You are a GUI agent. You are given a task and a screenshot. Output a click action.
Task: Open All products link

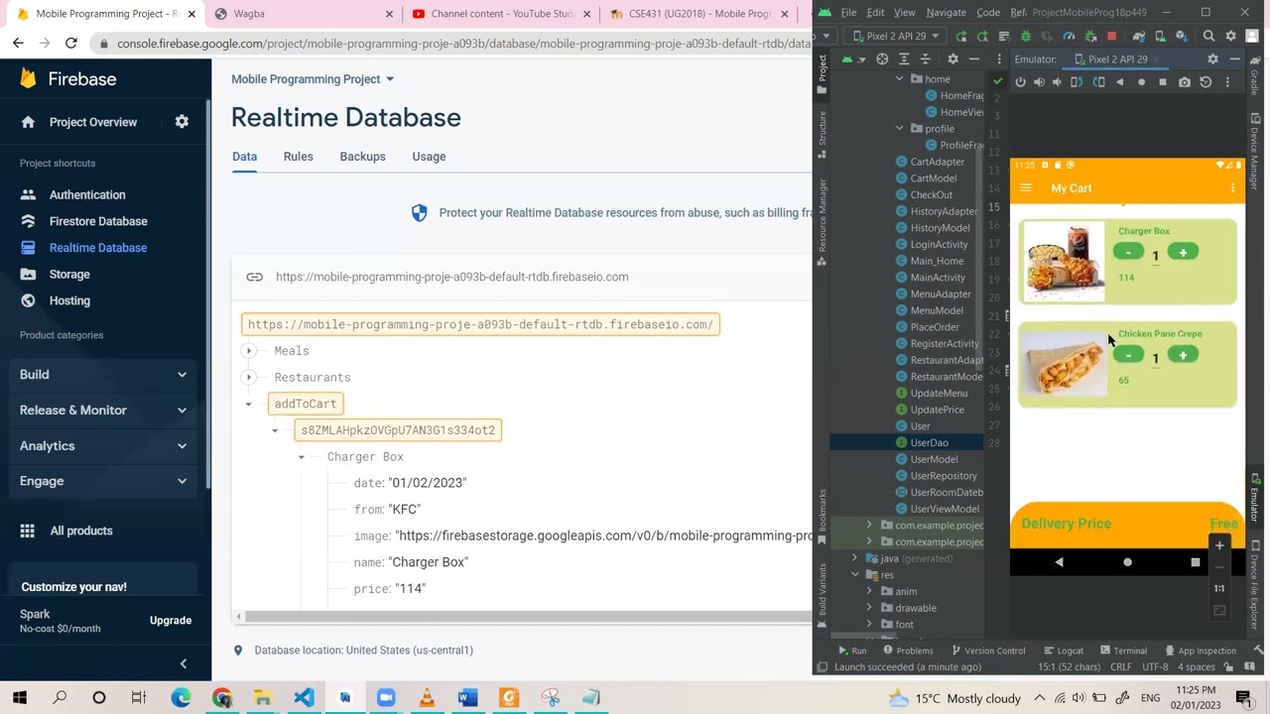[x=81, y=531]
